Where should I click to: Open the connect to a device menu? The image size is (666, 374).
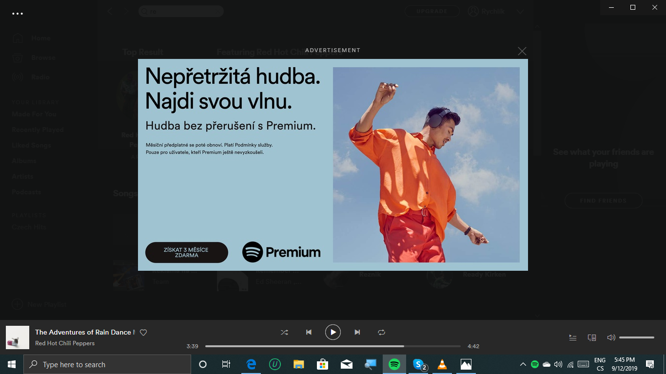592,337
